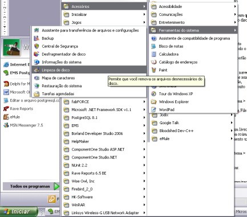Click the Desfragmentador de disco icon
The height and width of the screenshot is (217, 247).
37,54
